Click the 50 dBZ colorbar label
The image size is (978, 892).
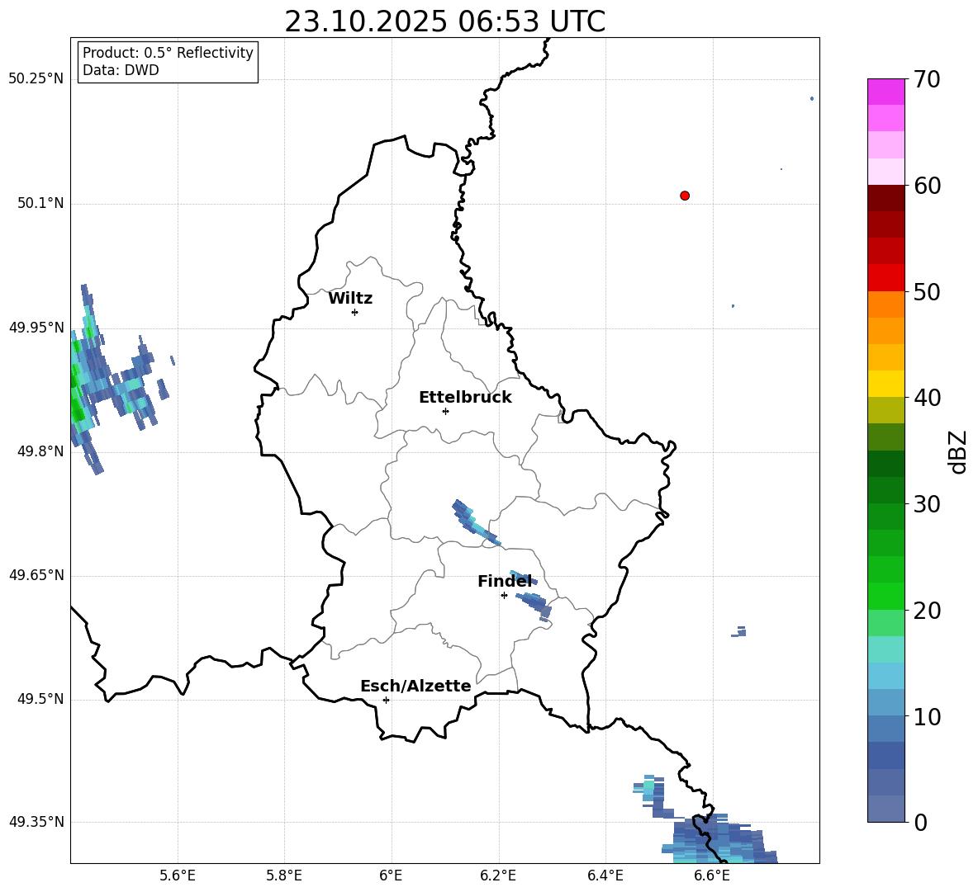click(x=927, y=291)
